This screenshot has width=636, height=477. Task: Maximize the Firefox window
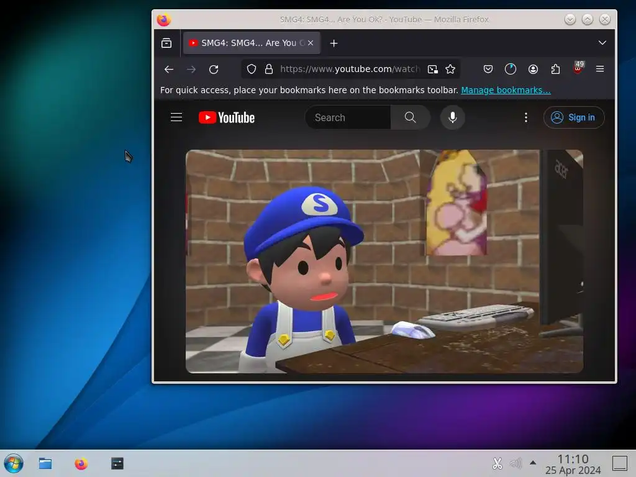(588, 19)
